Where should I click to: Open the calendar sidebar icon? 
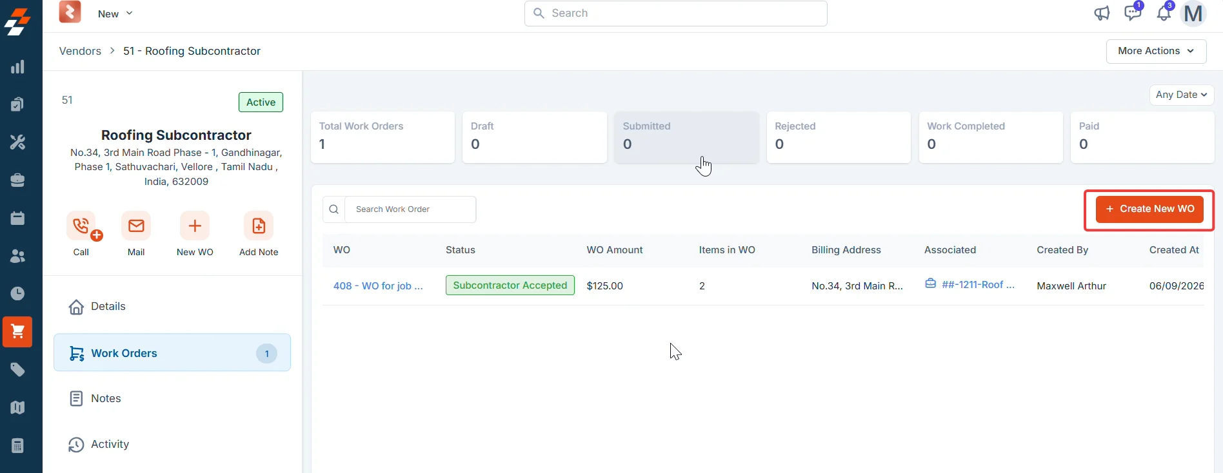pyautogui.click(x=17, y=218)
